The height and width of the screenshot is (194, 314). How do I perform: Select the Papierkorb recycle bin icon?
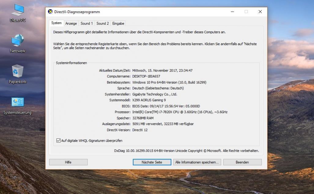[x=18, y=74]
